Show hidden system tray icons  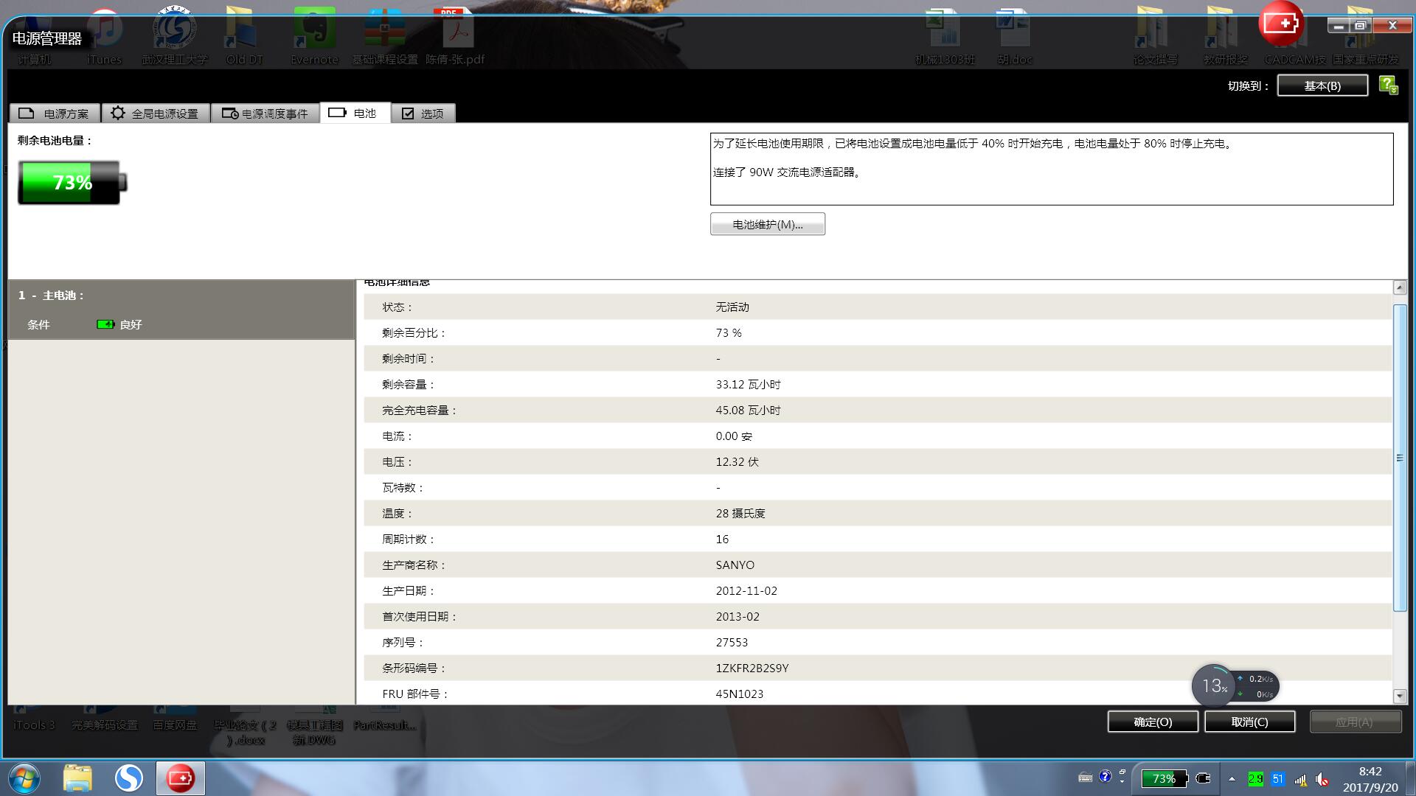pos(1232,778)
